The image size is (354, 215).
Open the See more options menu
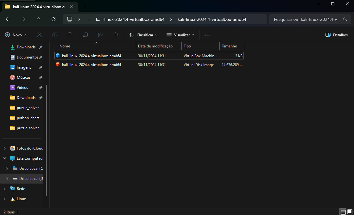[207, 35]
